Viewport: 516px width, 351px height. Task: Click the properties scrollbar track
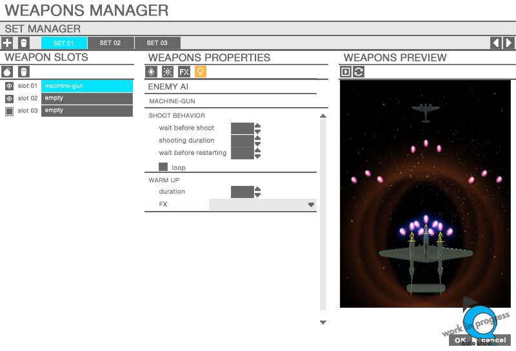[x=323, y=215]
